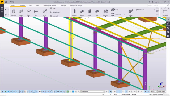Image resolution: width=170 pixels, height=96 pixels.
Task: Toggle the Select cuts scissors switch
Action: (x=31, y=91)
